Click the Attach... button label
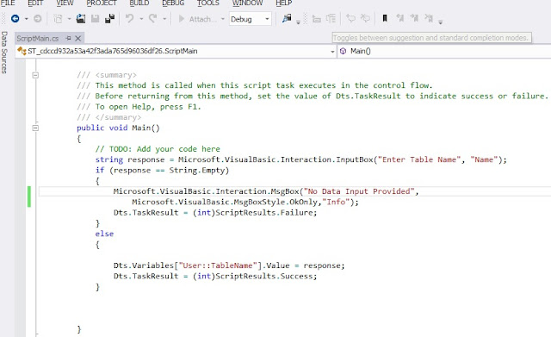 click(202, 19)
